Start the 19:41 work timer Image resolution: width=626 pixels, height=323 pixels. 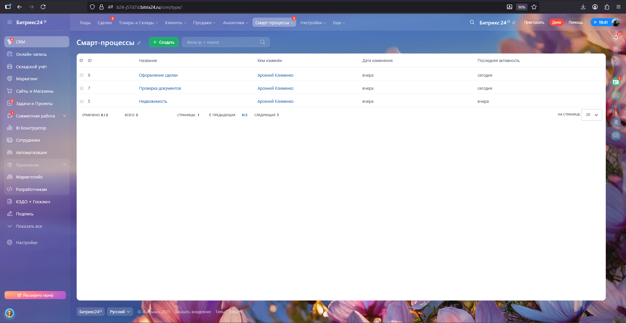[x=601, y=22]
